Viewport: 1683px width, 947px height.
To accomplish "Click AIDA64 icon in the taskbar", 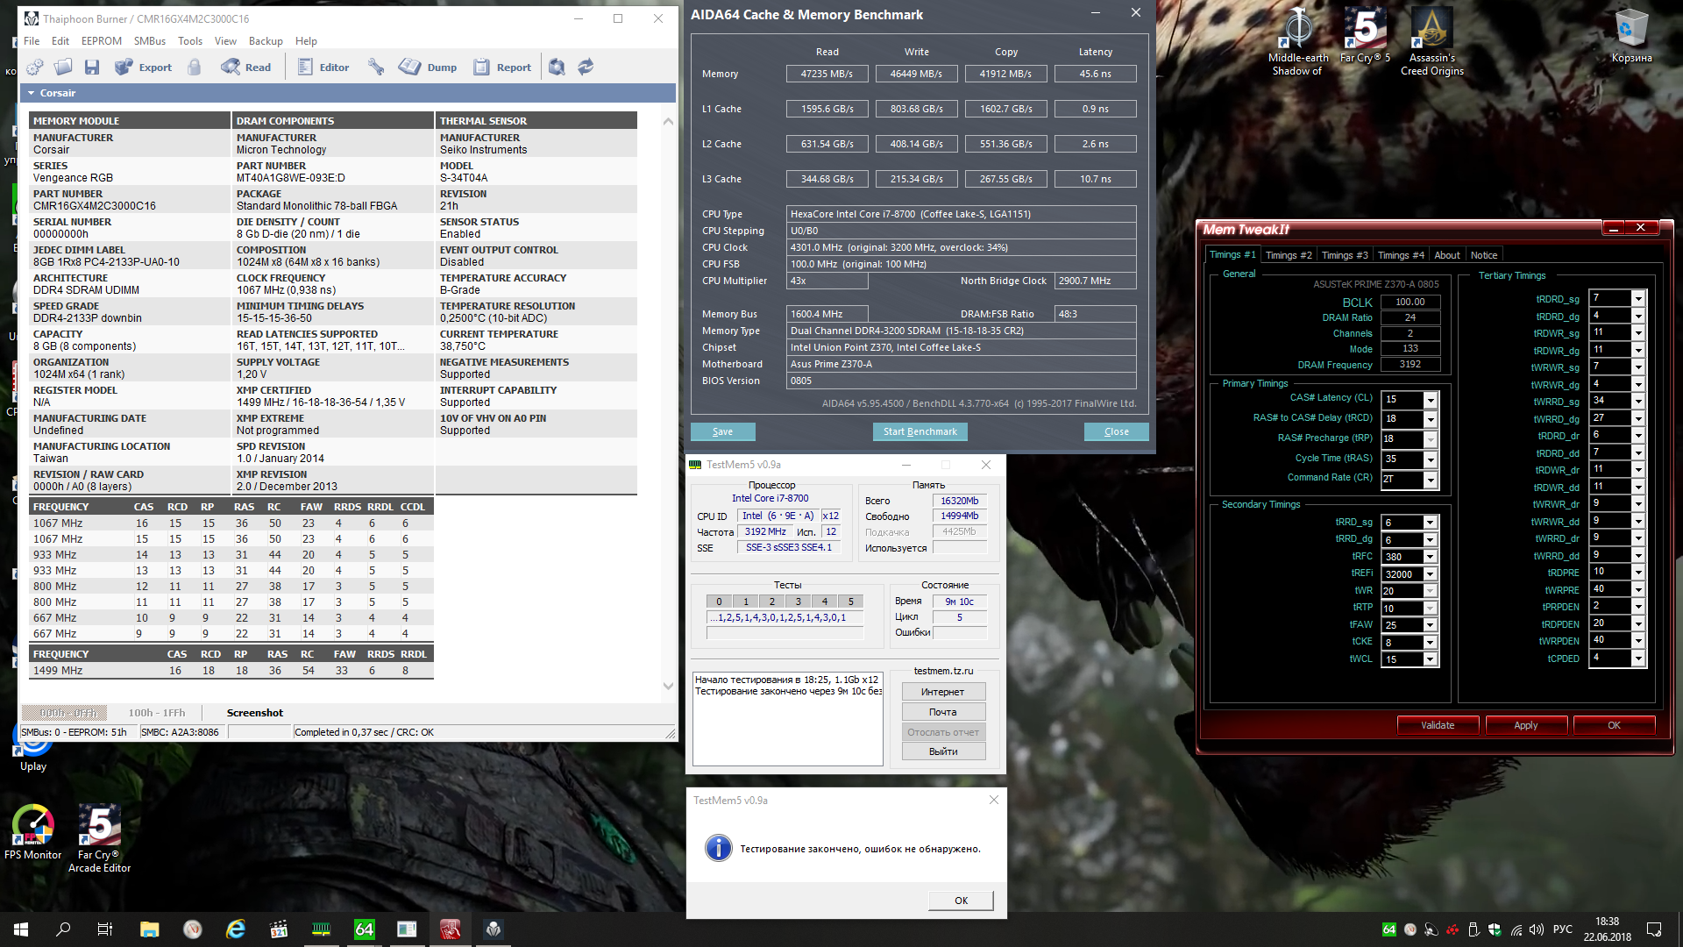I will (364, 929).
